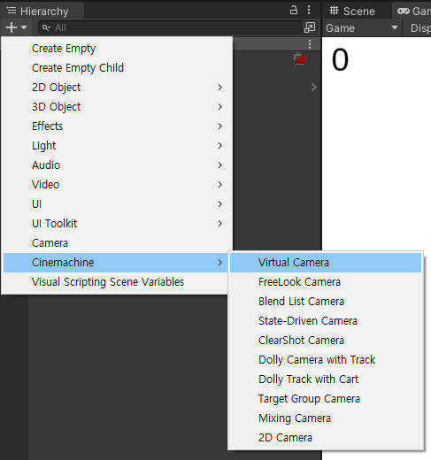Choose Create Empty Child

[117, 68]
